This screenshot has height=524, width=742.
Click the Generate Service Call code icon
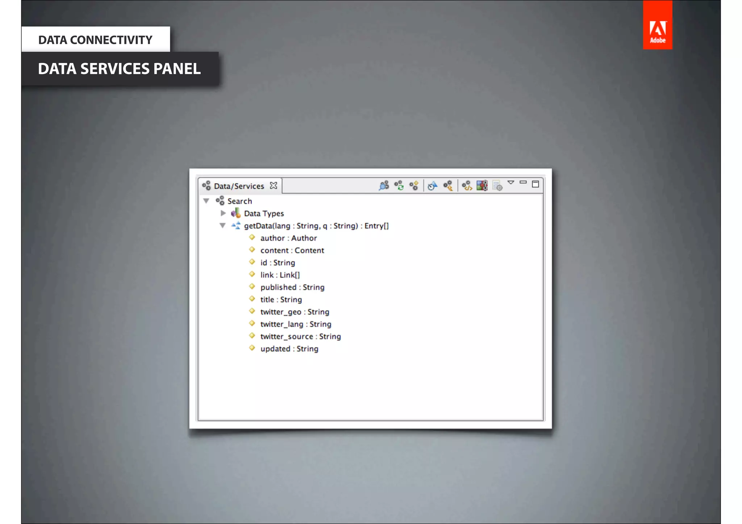pos(467,186)
